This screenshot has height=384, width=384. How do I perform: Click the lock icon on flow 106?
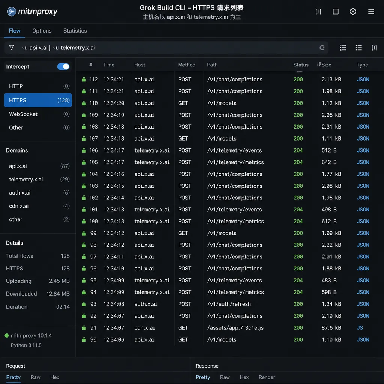tap(84, 150)
